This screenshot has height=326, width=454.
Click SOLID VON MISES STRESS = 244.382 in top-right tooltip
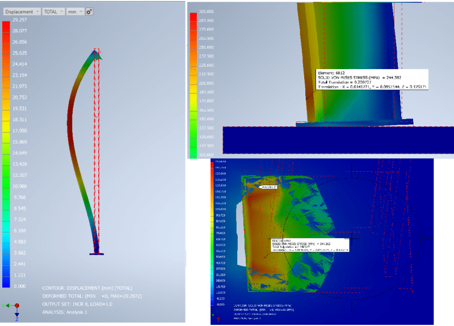[x=360, y=78]
